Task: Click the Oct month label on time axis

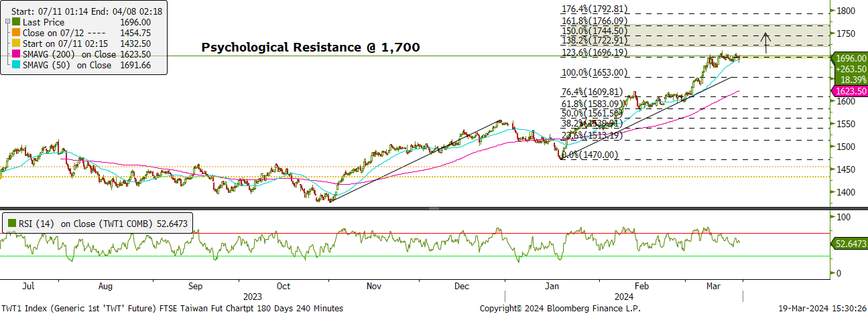Action: 285,286
